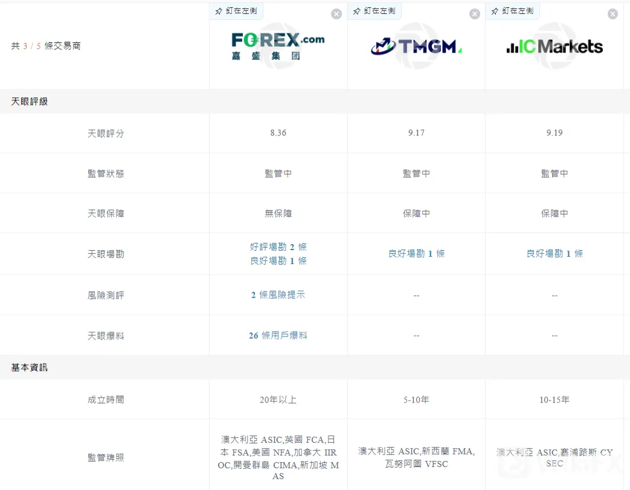This screenshot has width=630, height=490.
Task: Open IC Markets 良好場勘 1 條 link
Action: 554,254
